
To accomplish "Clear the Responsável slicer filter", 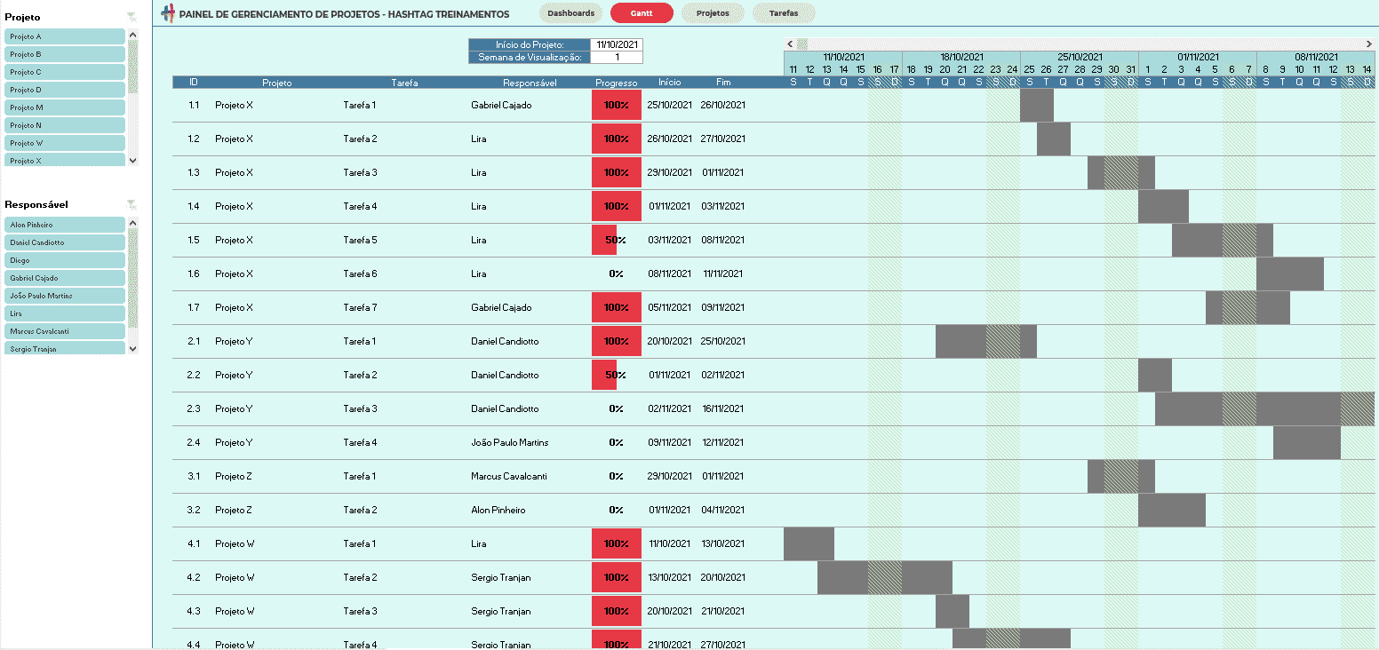I will 132,204.
